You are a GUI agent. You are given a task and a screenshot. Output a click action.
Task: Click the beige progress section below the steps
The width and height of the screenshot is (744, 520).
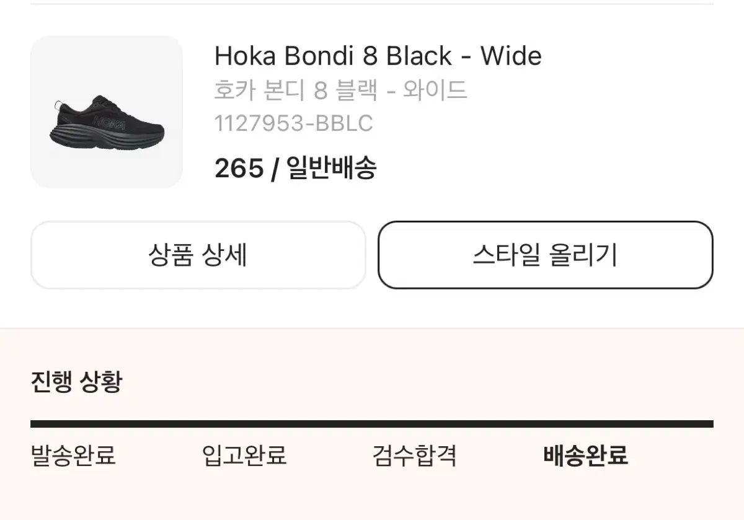click(x=372, y=496)
